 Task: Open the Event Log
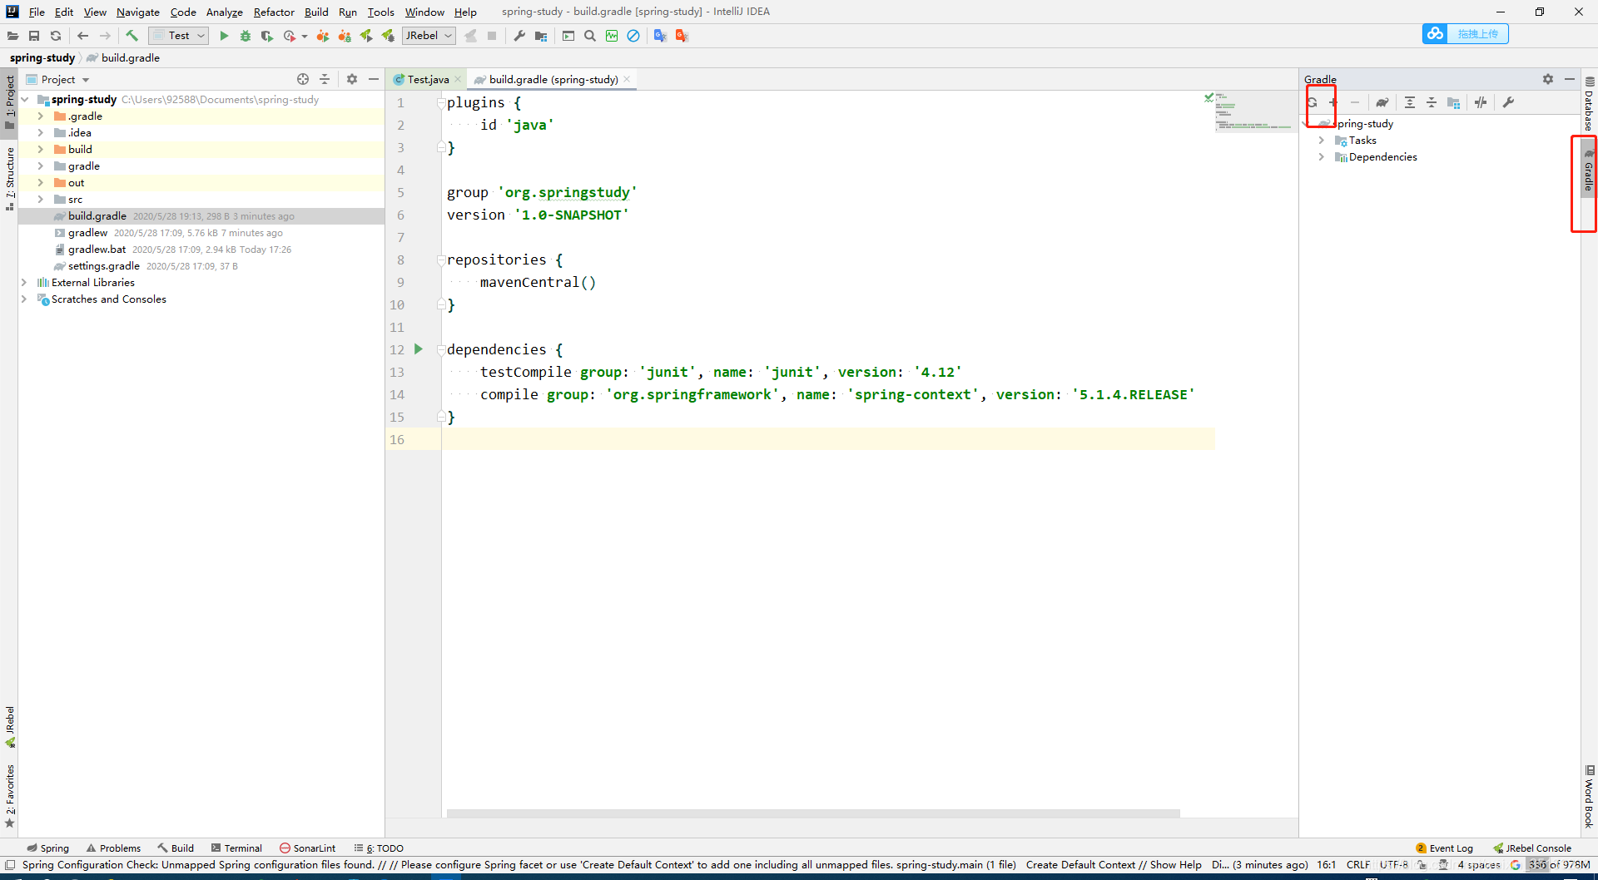click(x=1444, y=848)
